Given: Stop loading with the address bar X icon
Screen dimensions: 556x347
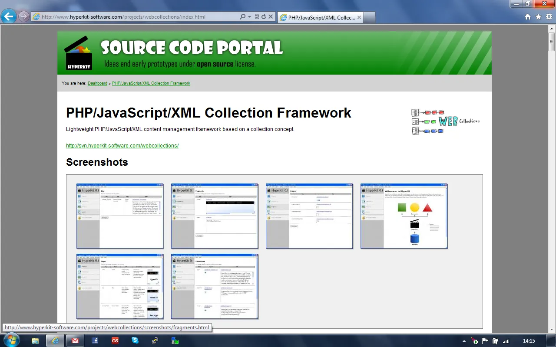Looking at the screenshot, I should click(x=270, y=17).
